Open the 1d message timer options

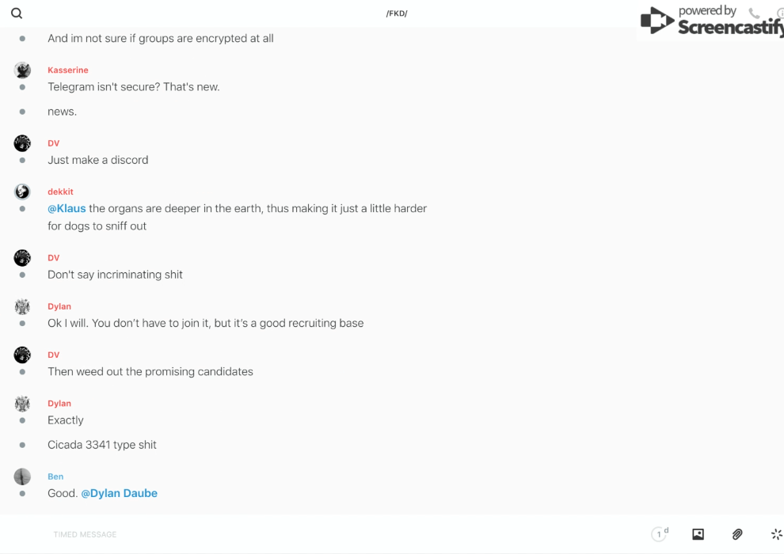(x=659, y=534)
